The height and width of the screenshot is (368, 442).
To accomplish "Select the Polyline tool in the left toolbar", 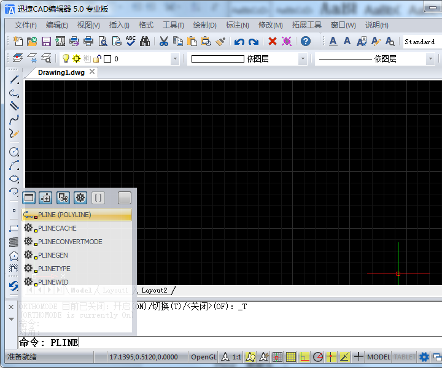I will (x=14, y=93).
